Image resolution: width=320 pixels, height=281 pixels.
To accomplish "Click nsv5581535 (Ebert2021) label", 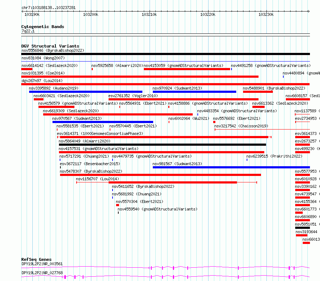I will pos(80,126).
